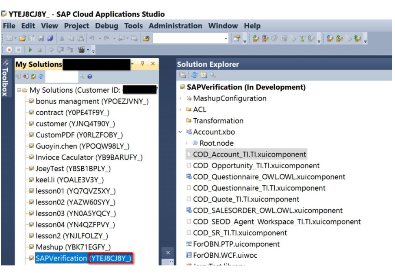Click the blue Help question mark icon

click(90, 76)
